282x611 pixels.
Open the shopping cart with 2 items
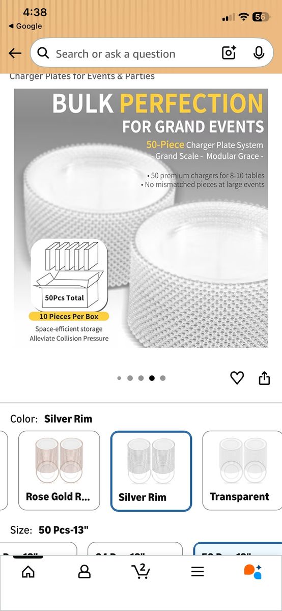[x=140, y=571]
